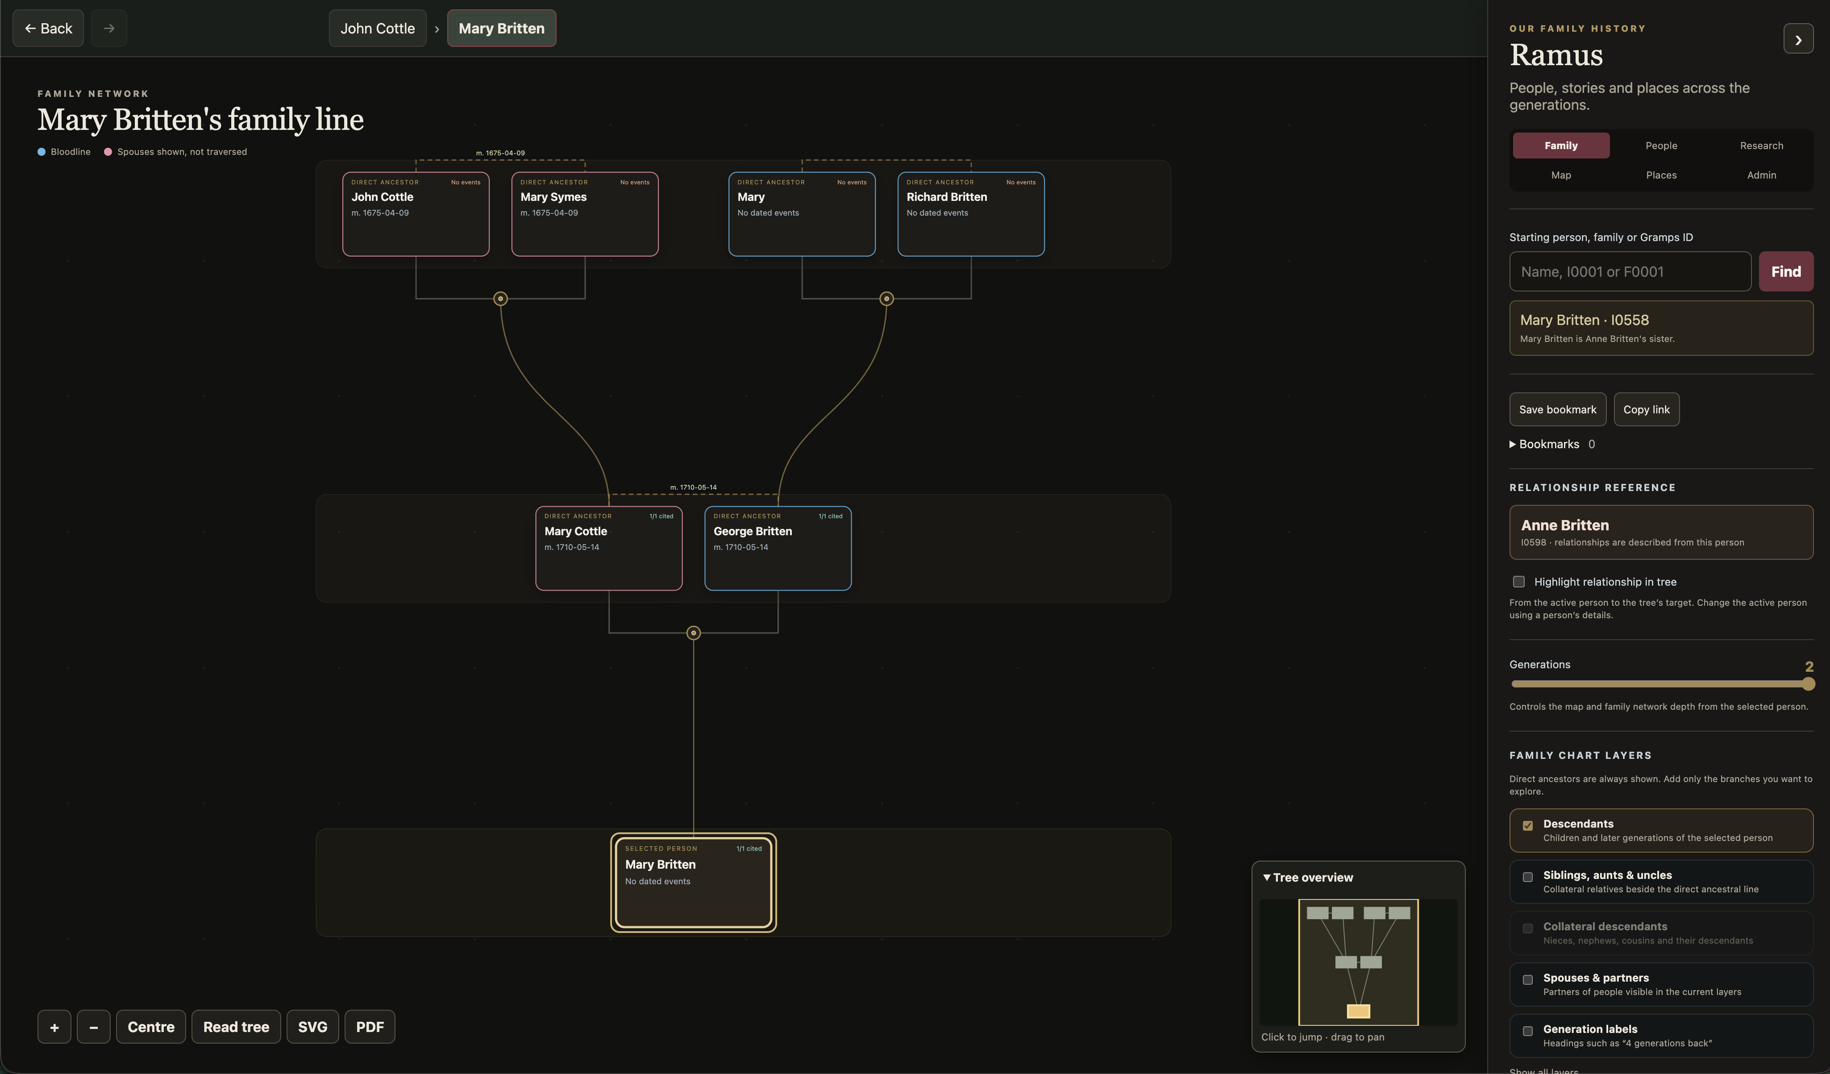Click the Generations slider handle

click(x=1808, y=684)
